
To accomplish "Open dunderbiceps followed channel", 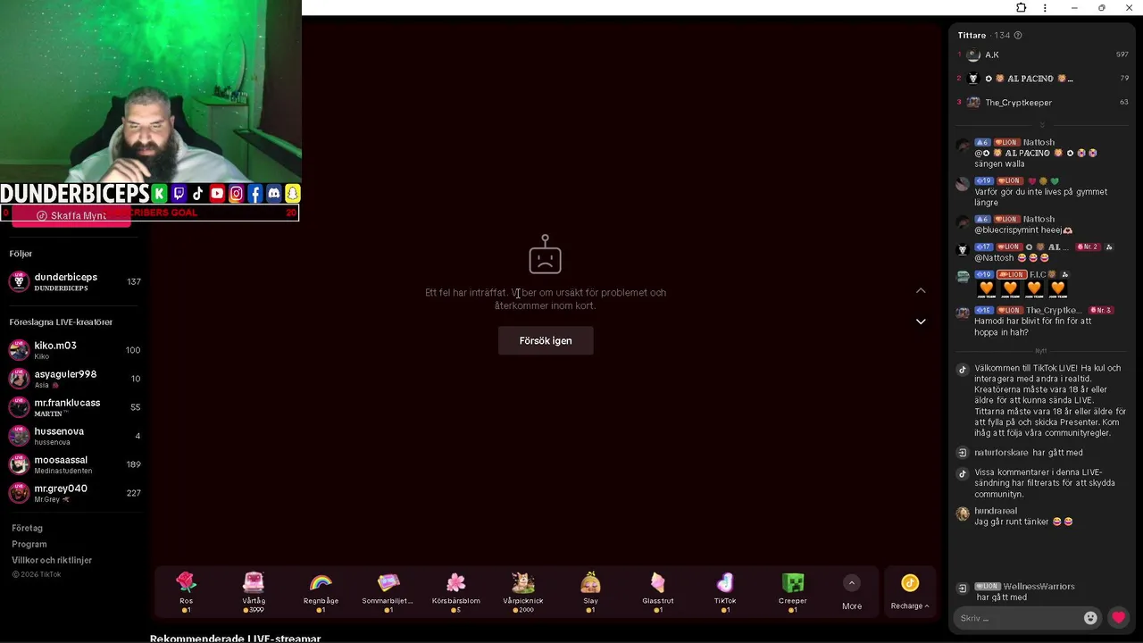I will (x=75, y=281).
